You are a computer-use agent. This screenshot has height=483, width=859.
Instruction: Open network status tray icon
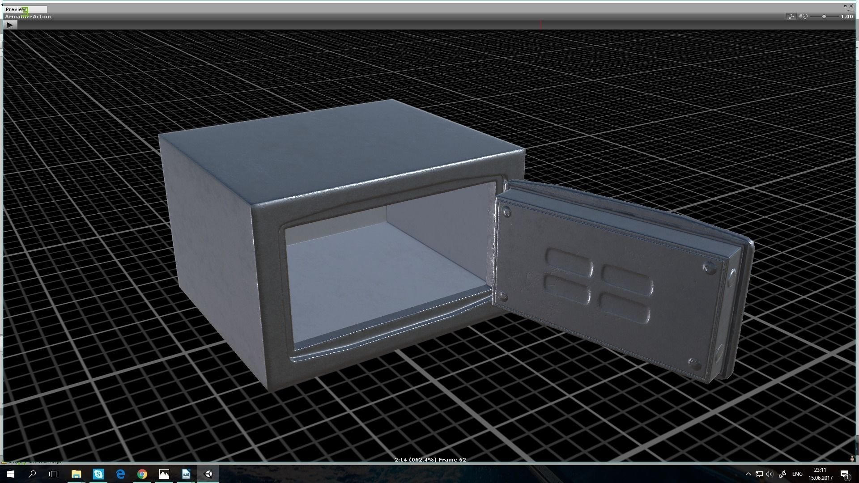759,474
